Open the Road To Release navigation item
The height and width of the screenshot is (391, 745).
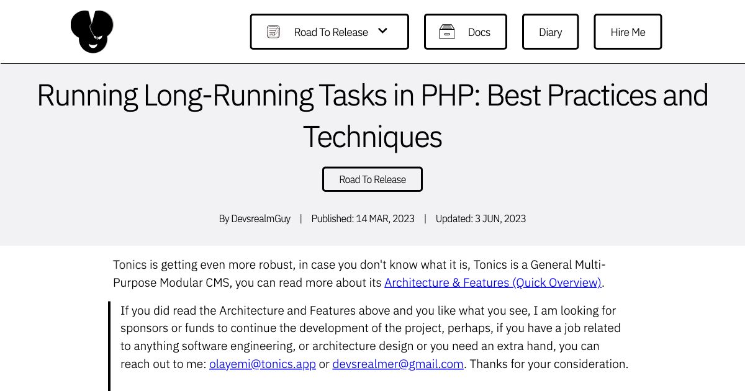(330, 32)
